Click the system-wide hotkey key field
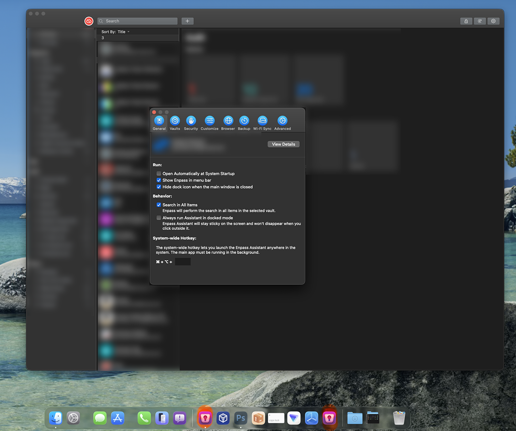Image resolution: width=516 pixels, height=431 pixels. pyautogui.click(x=183, y=262)
